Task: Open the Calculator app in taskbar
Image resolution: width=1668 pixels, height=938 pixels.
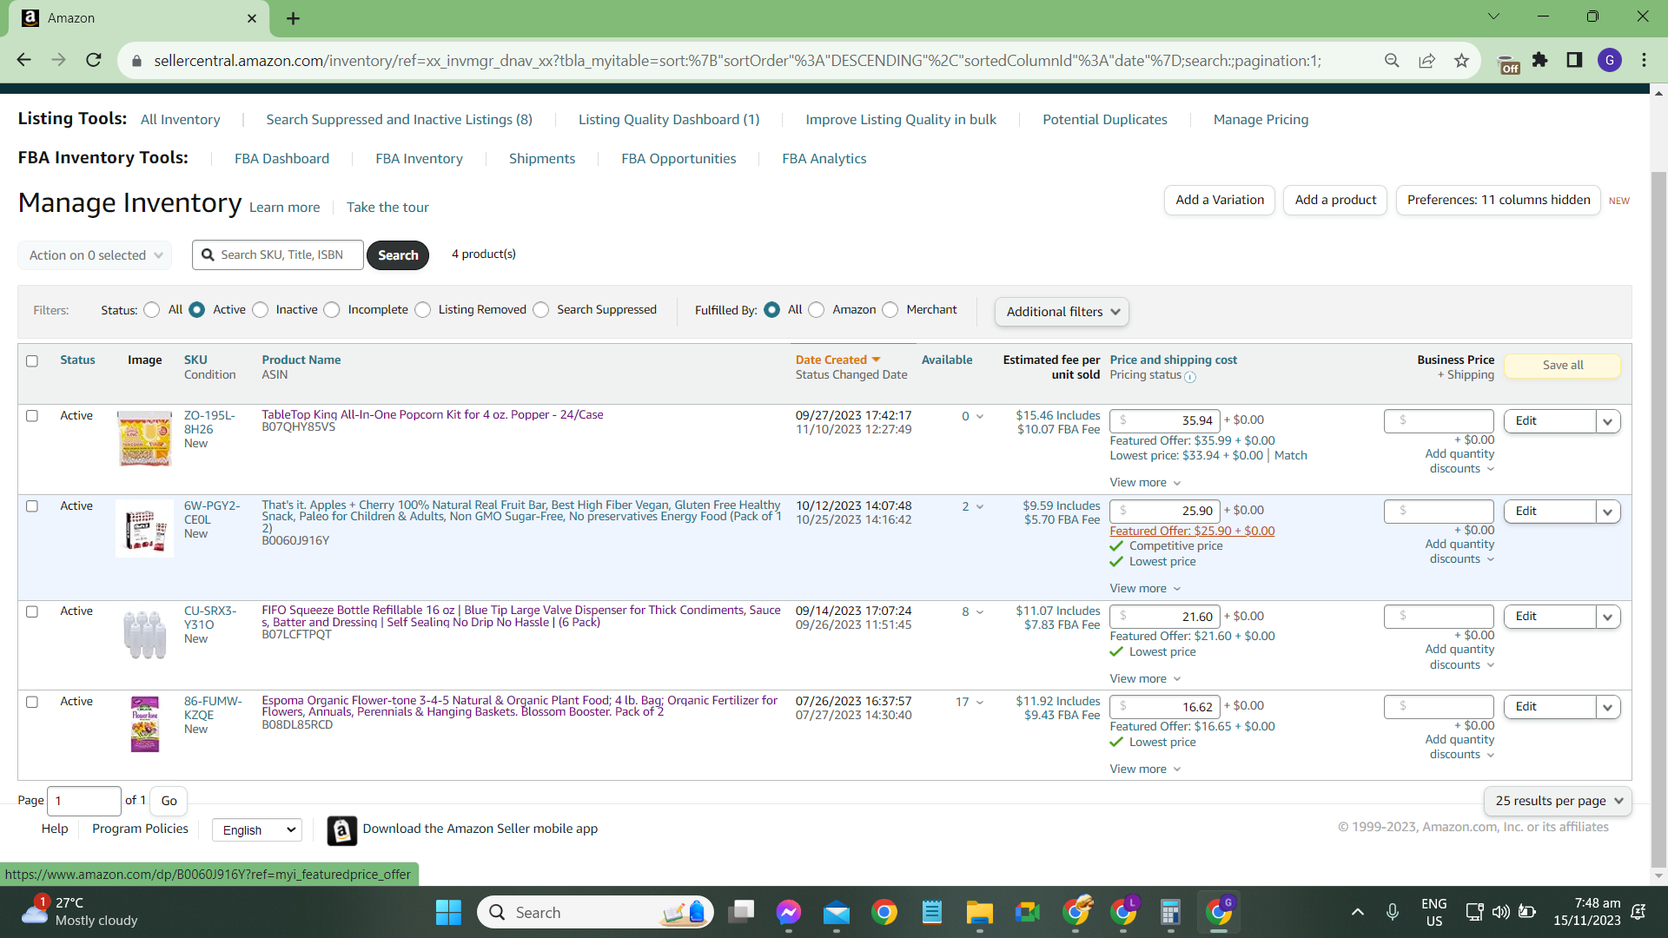Action: [x=1170, y=912]
